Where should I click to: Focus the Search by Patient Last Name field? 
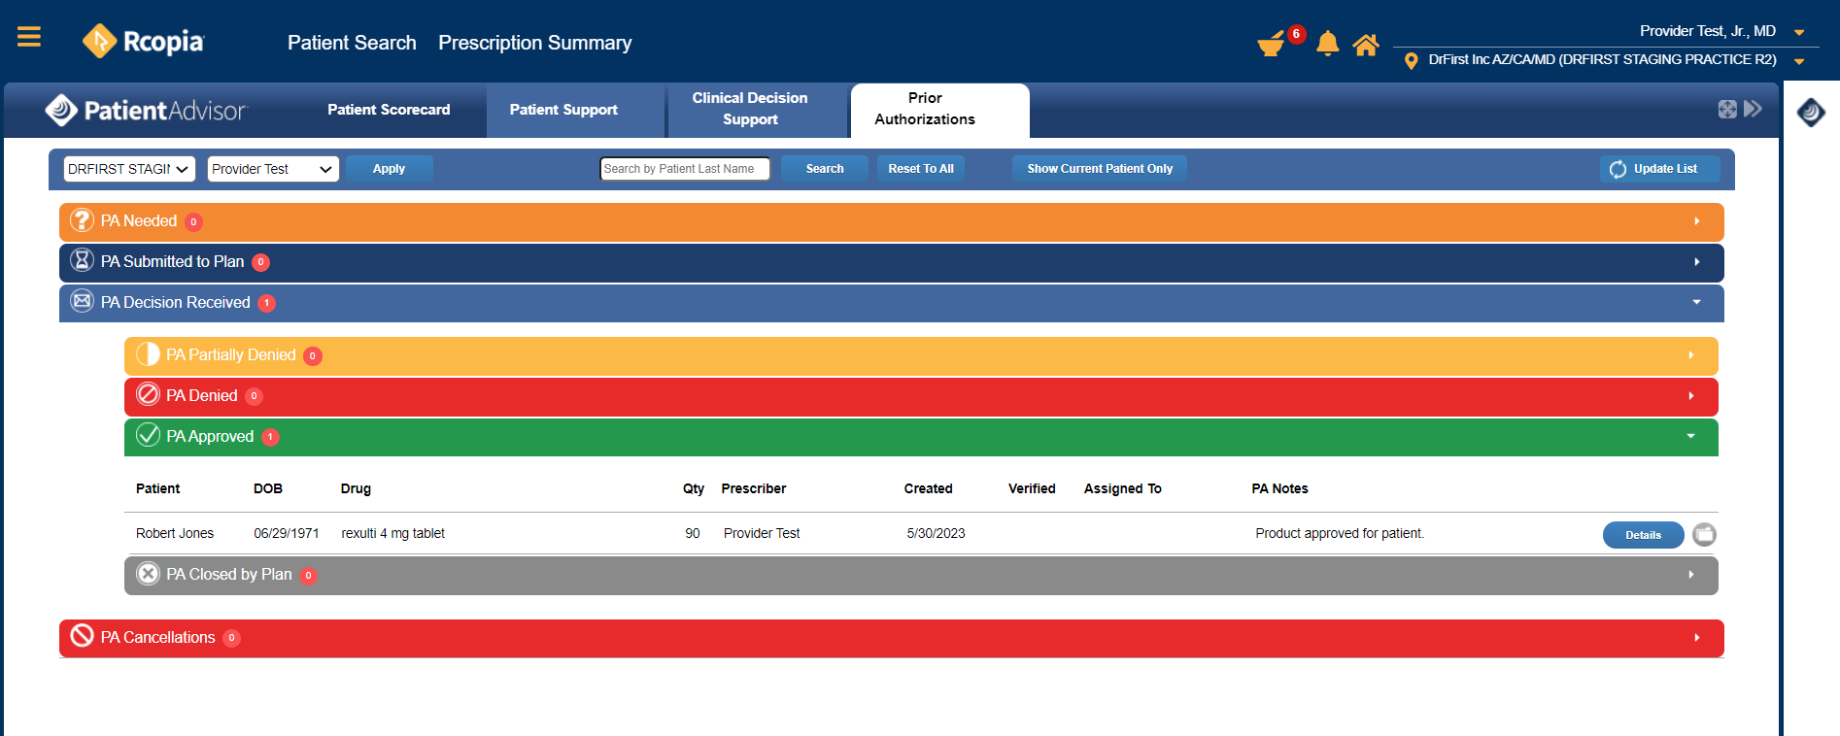(685, 169)
